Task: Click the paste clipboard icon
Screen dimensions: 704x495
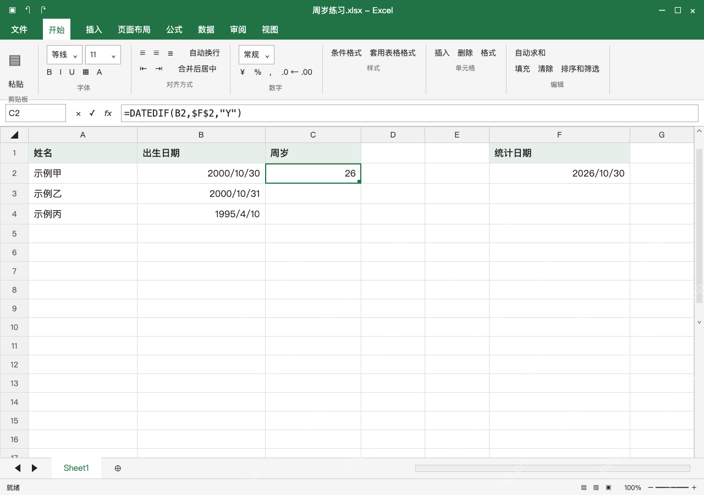Action: (15, 61)
